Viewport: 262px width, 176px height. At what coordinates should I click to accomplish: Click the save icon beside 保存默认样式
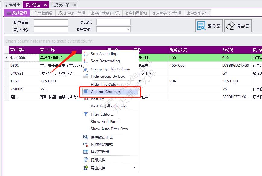85,137
